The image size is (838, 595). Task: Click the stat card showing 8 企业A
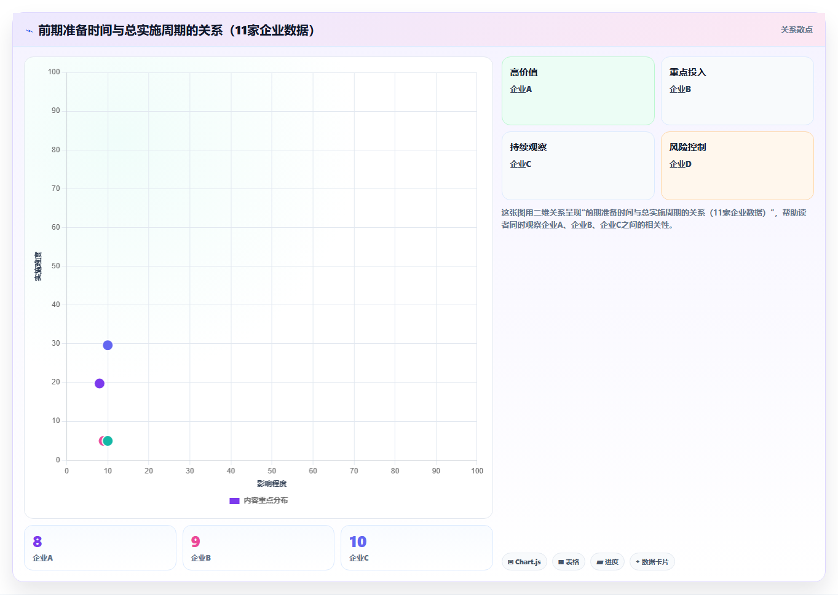coord(100,548)
